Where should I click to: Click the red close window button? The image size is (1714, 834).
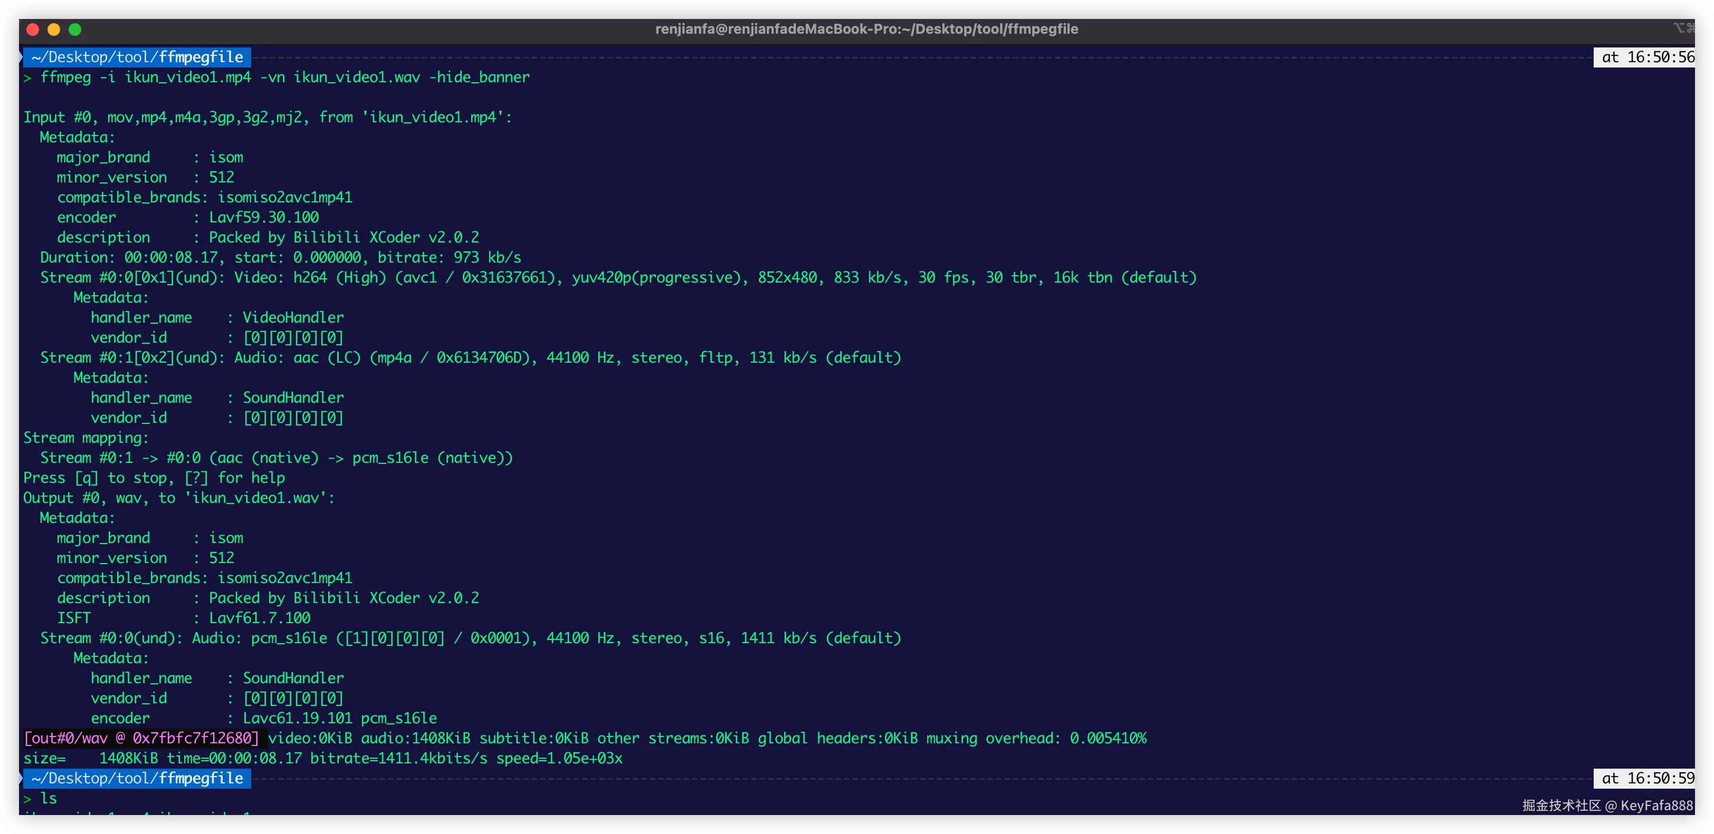pyautogui.click(x=33, y=29)
